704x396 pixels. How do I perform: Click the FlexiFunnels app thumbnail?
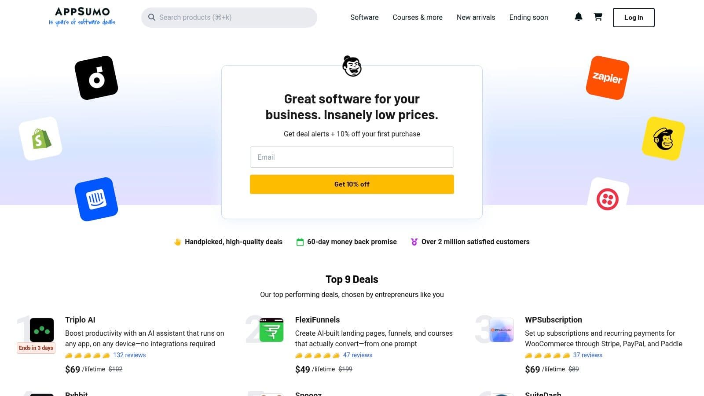[271, 330]
